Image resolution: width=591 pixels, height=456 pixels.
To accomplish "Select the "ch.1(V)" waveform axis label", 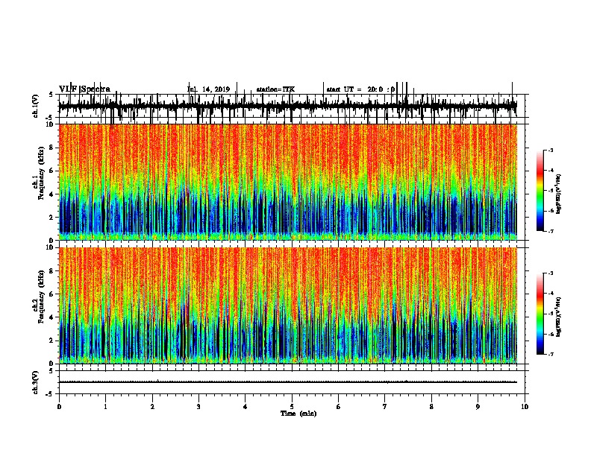I will click(36, 106).
